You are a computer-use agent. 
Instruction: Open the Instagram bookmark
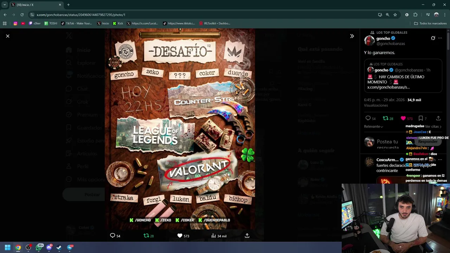coord(15,24)
